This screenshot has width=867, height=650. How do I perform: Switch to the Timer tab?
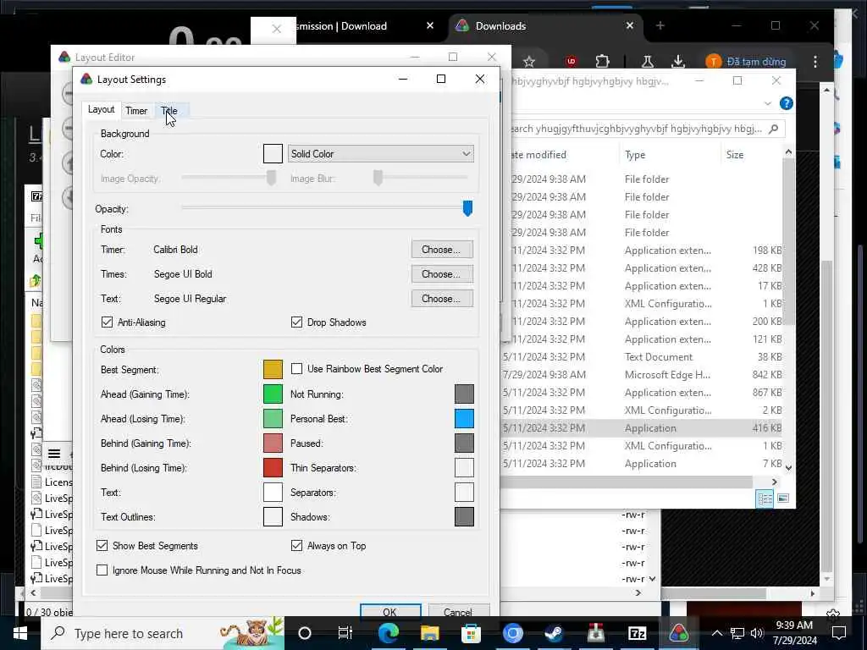[136, 111]
